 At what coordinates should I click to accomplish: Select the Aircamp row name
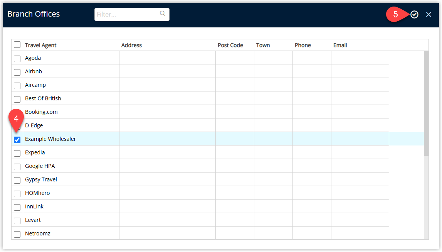coord(35,85)
